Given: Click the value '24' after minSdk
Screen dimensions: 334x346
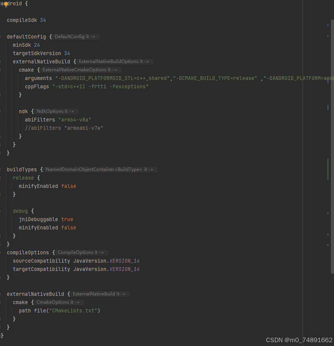Looking at the screenshot, I should [x=37, y=45].
